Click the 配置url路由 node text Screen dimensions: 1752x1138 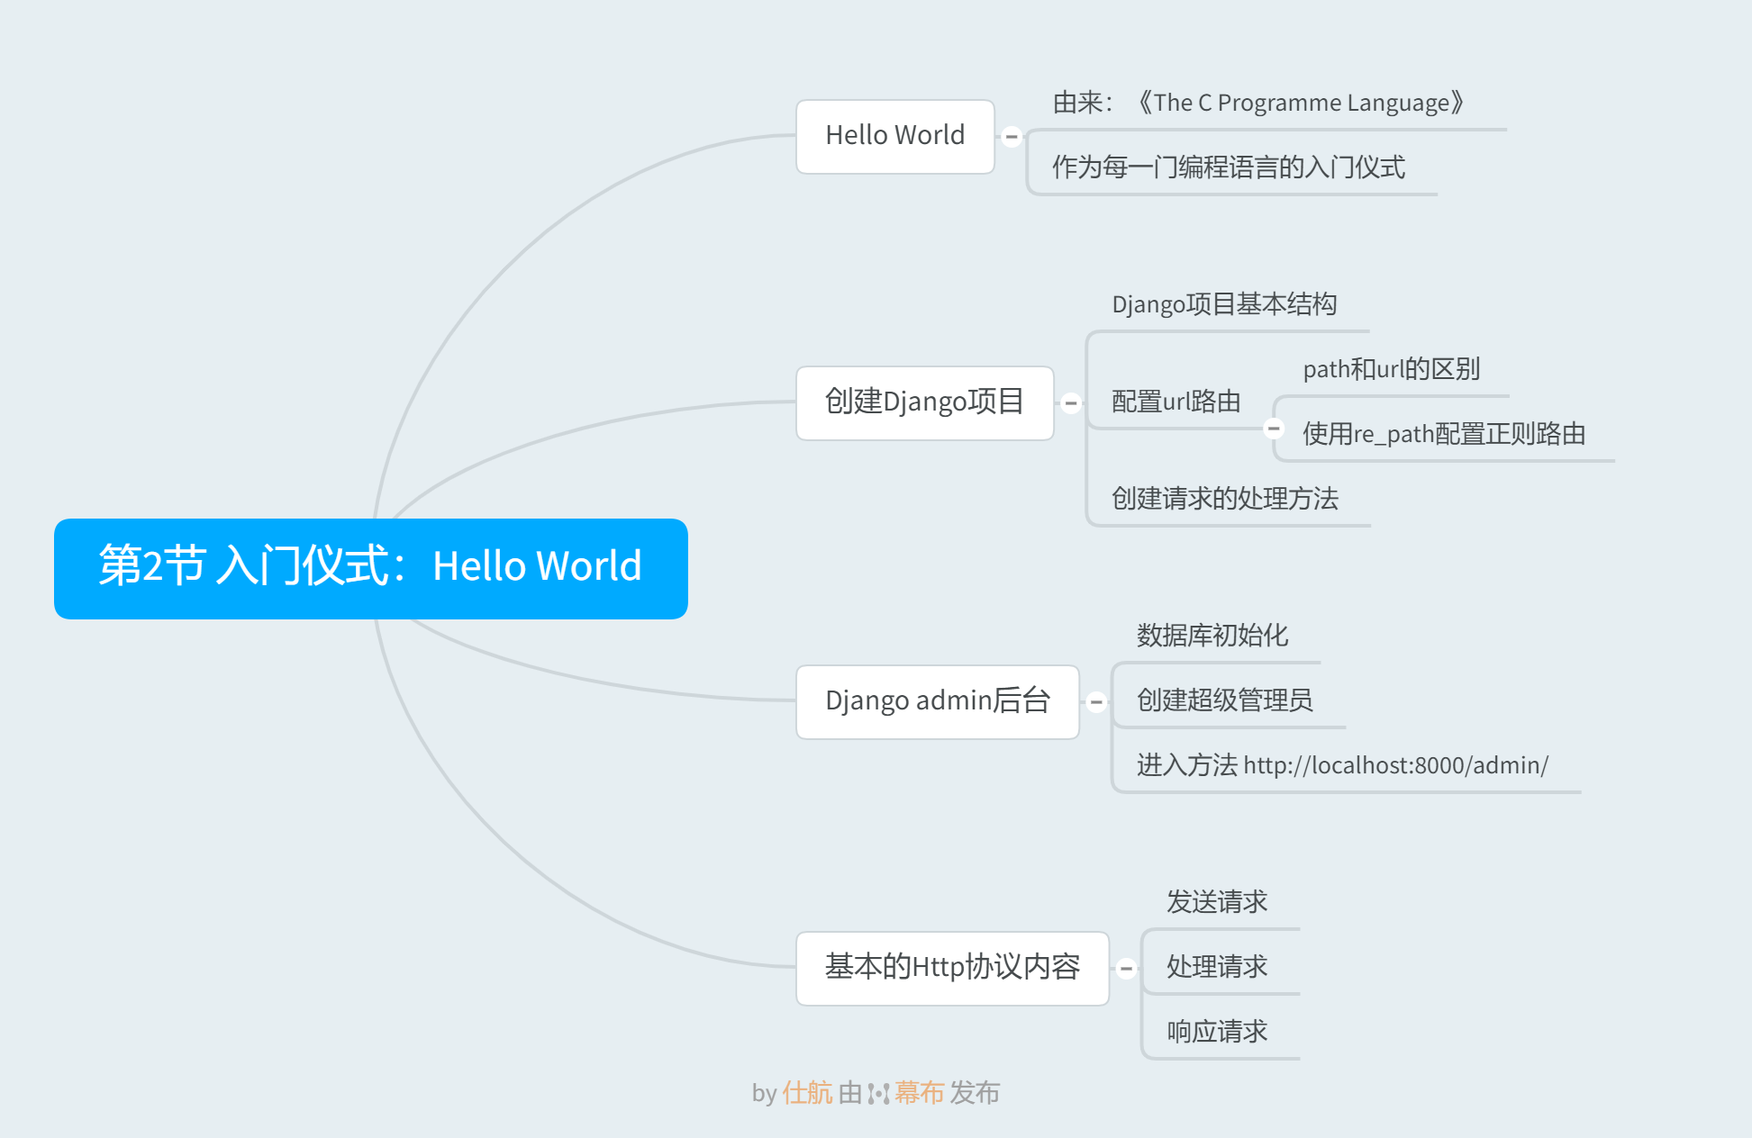[x=1176, y=402]
